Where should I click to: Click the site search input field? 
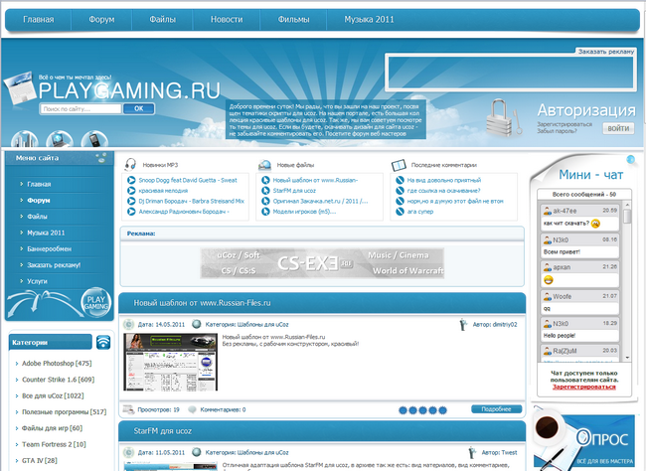(81, 108)
